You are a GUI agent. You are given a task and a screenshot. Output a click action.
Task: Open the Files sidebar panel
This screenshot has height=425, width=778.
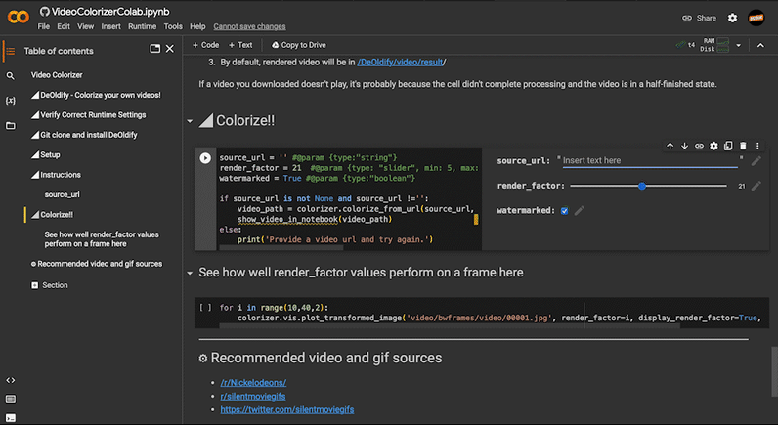(x=11, y=127)
